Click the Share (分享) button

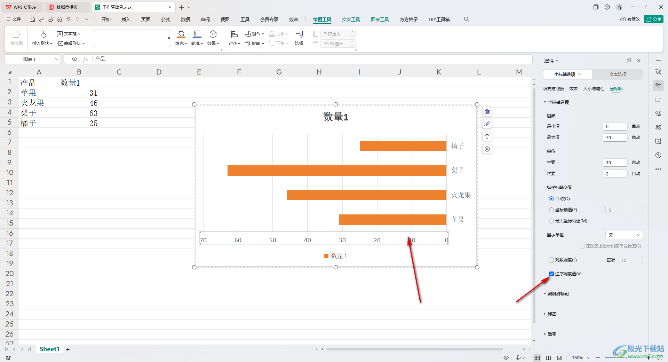coord(653,19)
